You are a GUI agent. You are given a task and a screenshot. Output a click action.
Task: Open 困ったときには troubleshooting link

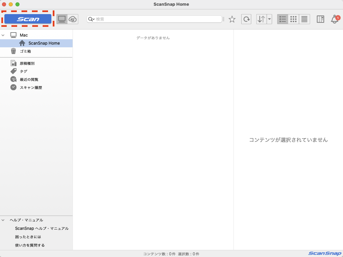pyautogui.click(x=28, y=237)
